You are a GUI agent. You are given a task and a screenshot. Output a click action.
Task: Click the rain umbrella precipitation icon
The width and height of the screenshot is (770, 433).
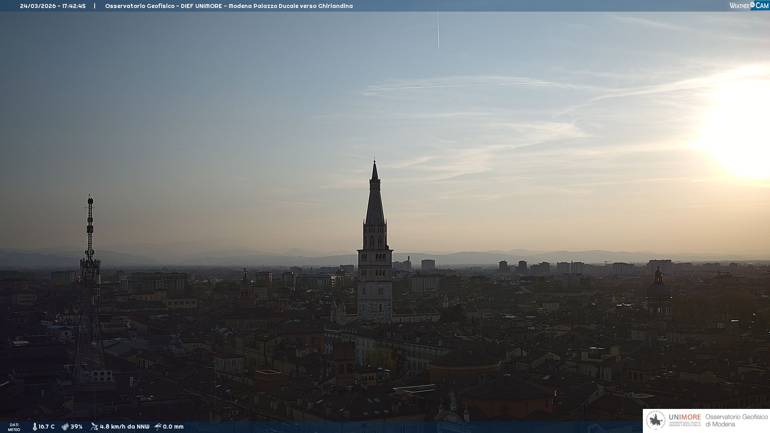(x=158, y=427)
